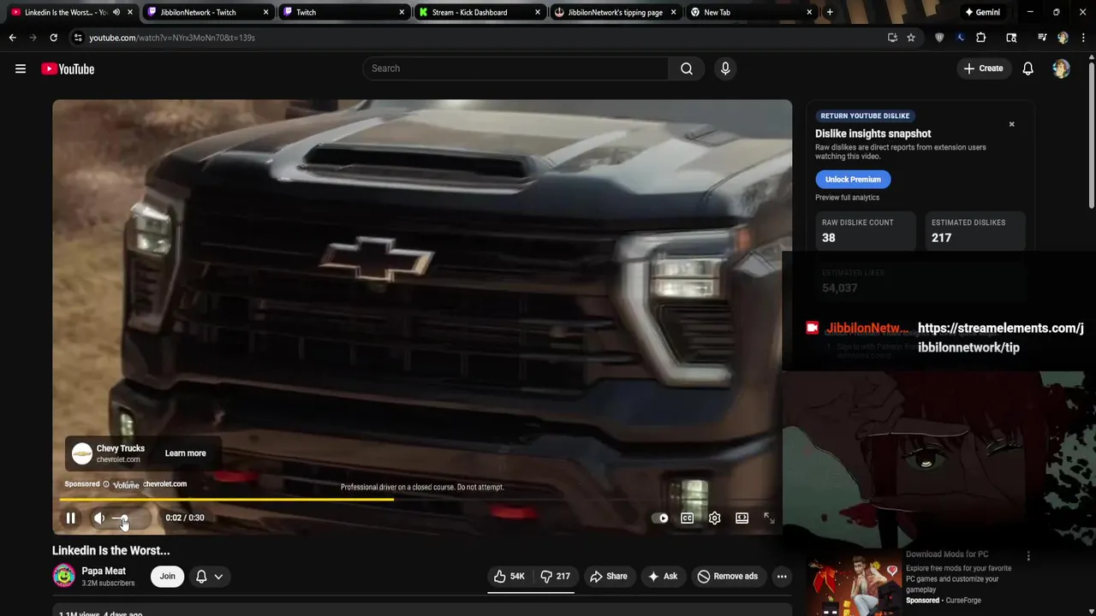Image resolution: width=1096 pixels, height=616 pixels.
Task: Open a new browser tab with plus
Action: pyautogui.click(x=830, y=12)
